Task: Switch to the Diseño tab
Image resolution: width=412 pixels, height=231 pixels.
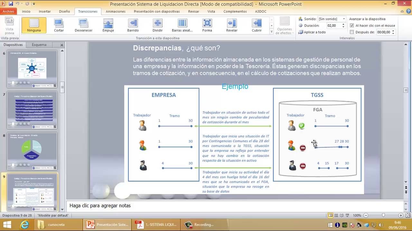Action: tap(64, 11)
